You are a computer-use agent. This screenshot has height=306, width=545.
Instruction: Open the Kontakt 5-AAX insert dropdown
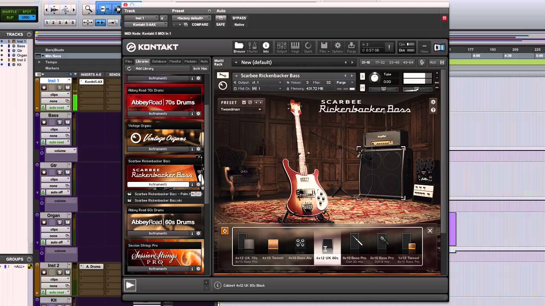(x=145, y=25)
